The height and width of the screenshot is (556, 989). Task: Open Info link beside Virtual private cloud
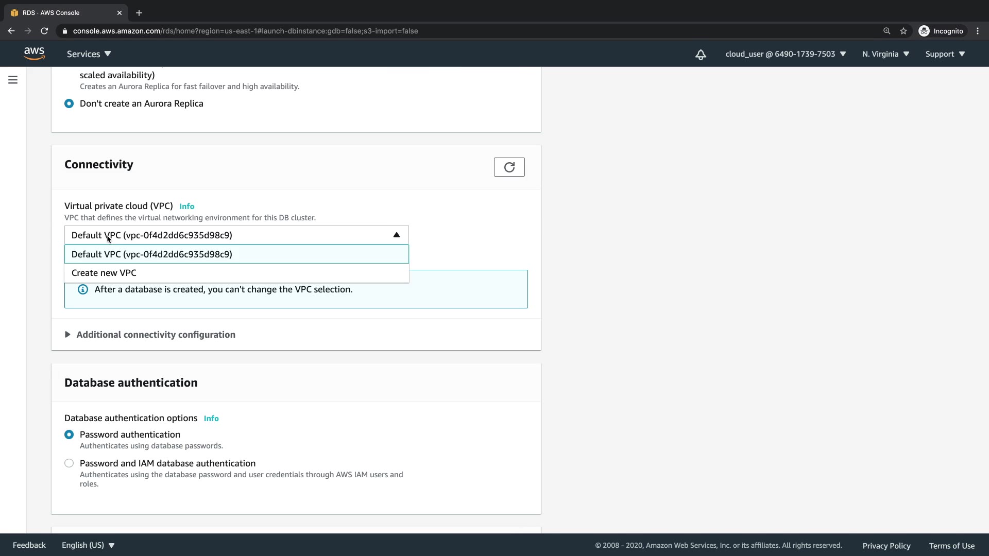coord(186,206)
